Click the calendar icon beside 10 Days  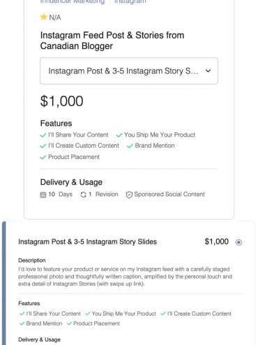43,195
